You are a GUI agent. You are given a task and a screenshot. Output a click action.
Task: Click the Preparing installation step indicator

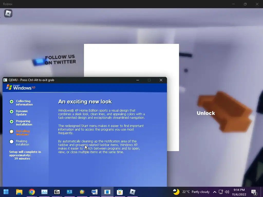[x=11, y=122]
